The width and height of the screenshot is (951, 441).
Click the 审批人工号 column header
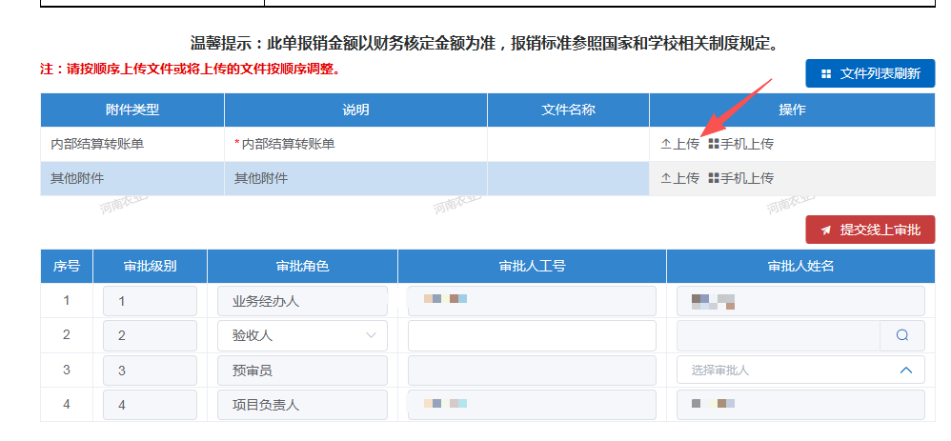click(x=532, y=266)
